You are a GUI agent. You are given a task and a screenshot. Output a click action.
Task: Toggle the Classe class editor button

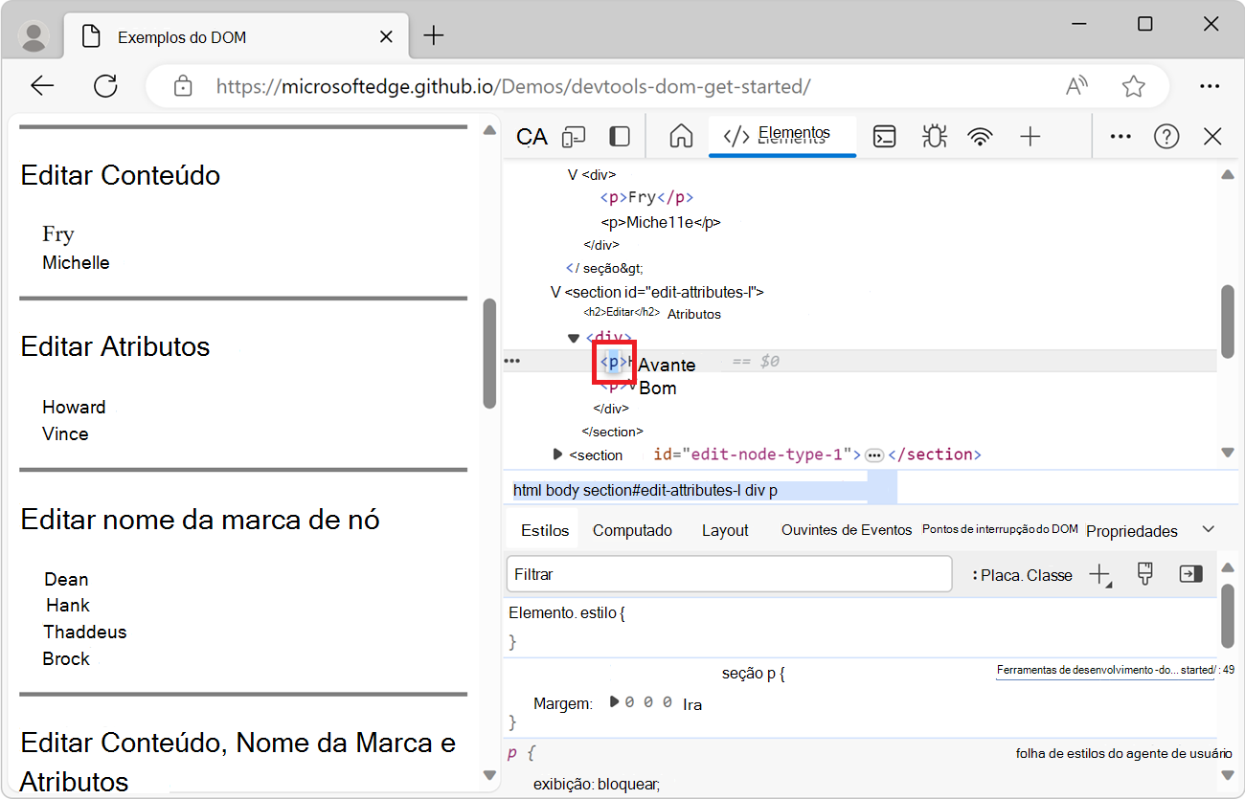tap(1050, 575)
